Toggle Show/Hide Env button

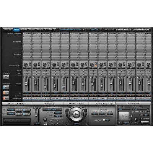click(x=6, y=87)
